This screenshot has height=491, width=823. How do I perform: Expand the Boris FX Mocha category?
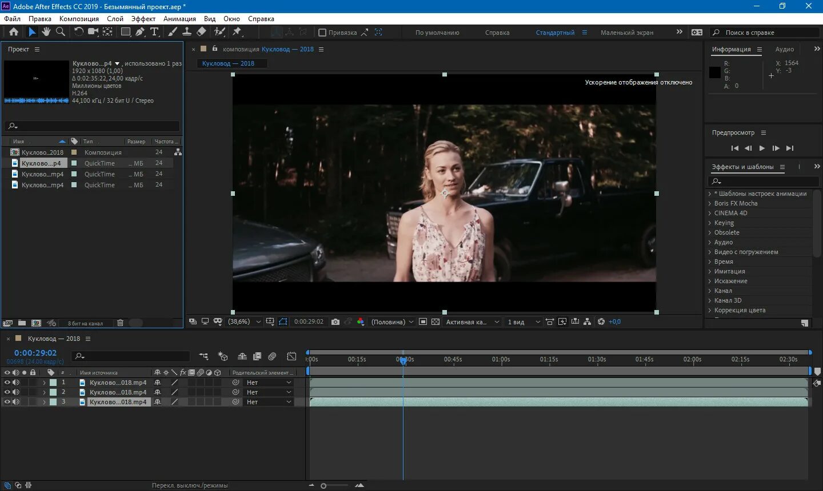(710, 203)
